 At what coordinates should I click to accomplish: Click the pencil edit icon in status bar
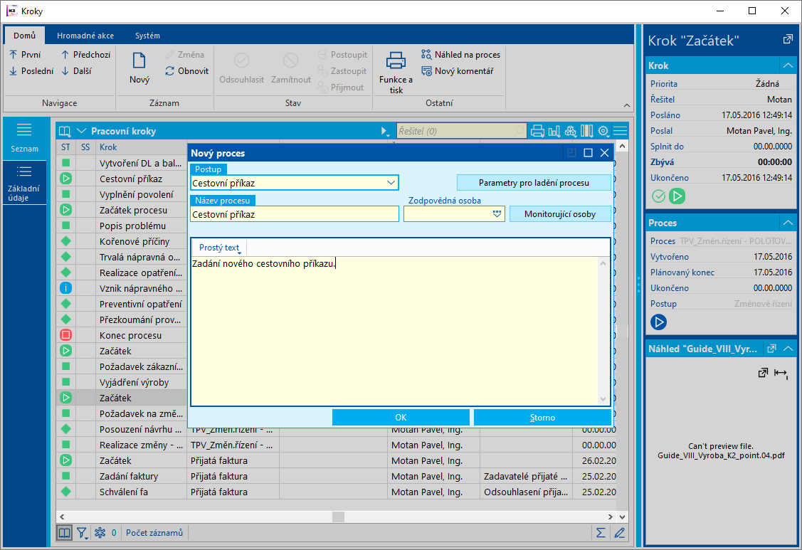point(620,532)
